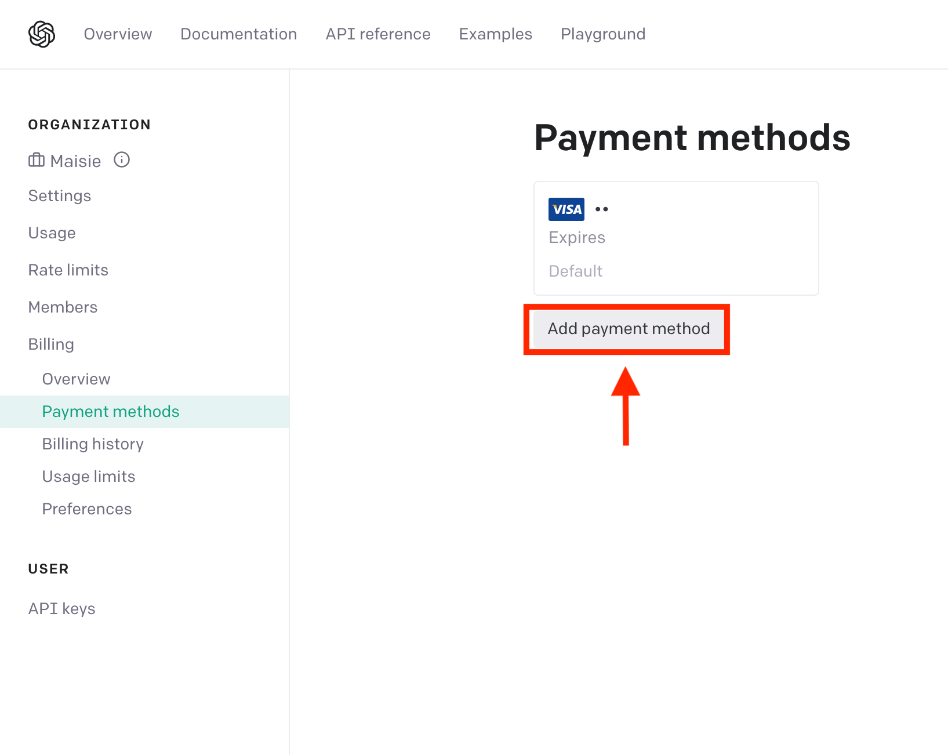Select Billing in the sidebar
This screenshot has width=948, height=755.
point(51,344)
